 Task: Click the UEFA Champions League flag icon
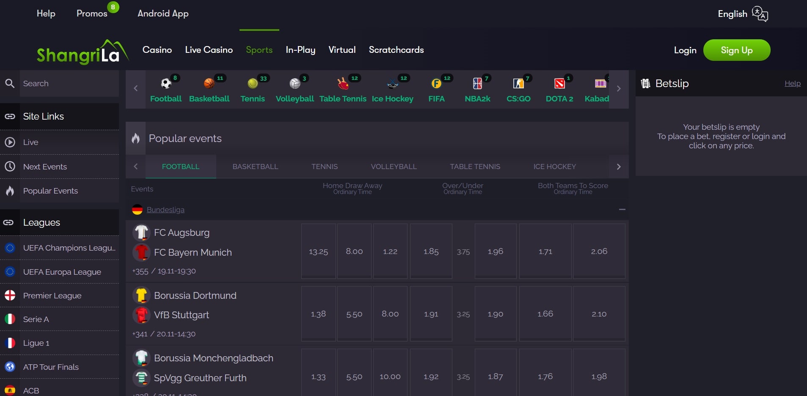10,248
